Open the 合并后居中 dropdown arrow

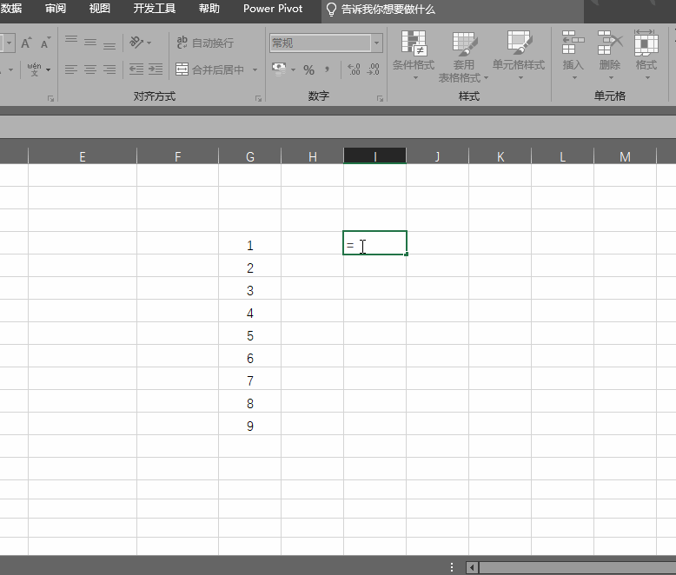pos(255,69)
